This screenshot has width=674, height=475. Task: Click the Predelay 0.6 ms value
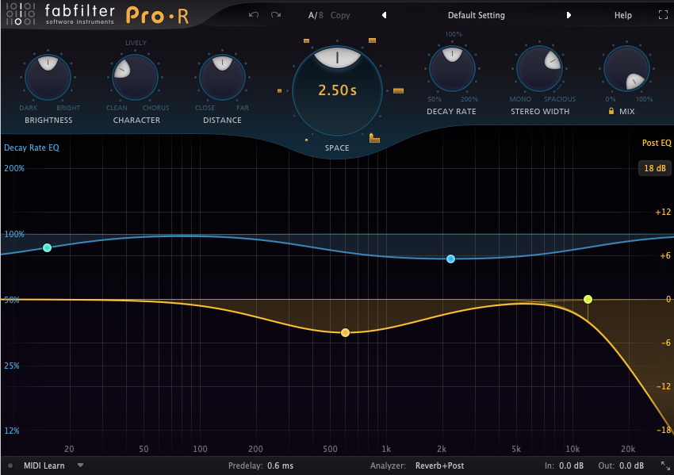tap(280, 465)
